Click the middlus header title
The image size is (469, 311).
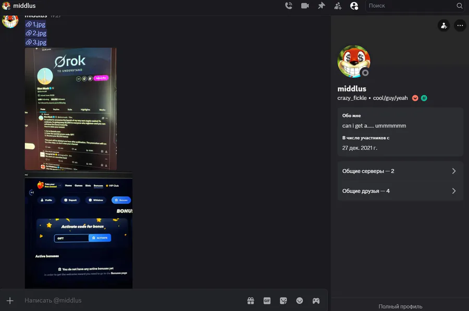pyautogui.click(x=24, y=6)
